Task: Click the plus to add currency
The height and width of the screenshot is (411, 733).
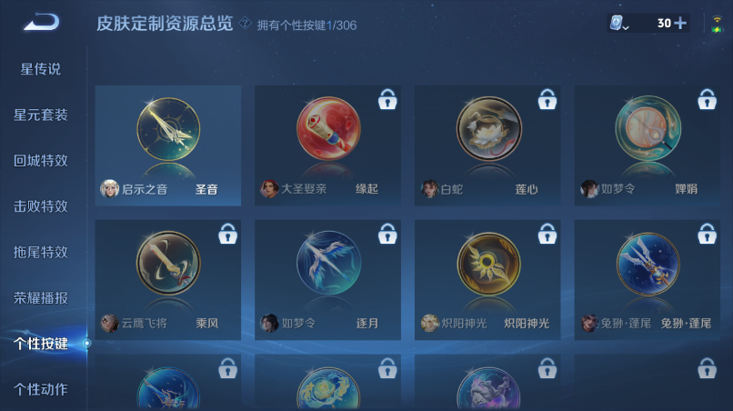Action: [x=680, y=23]
